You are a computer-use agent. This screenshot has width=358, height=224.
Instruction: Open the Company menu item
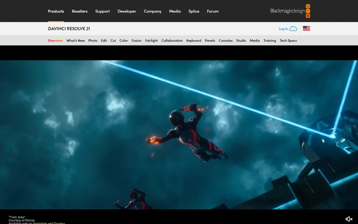coord(153,11)
